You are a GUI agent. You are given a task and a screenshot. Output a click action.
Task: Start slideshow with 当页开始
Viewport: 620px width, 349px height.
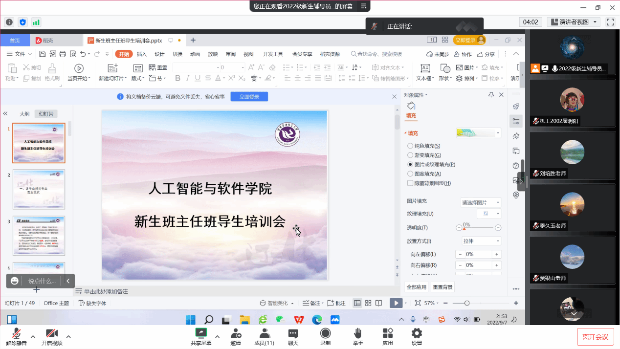(79, 72)
